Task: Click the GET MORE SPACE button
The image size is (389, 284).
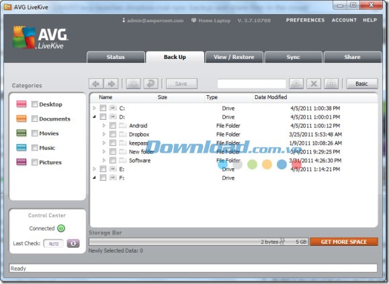Action: coord(344,242)
